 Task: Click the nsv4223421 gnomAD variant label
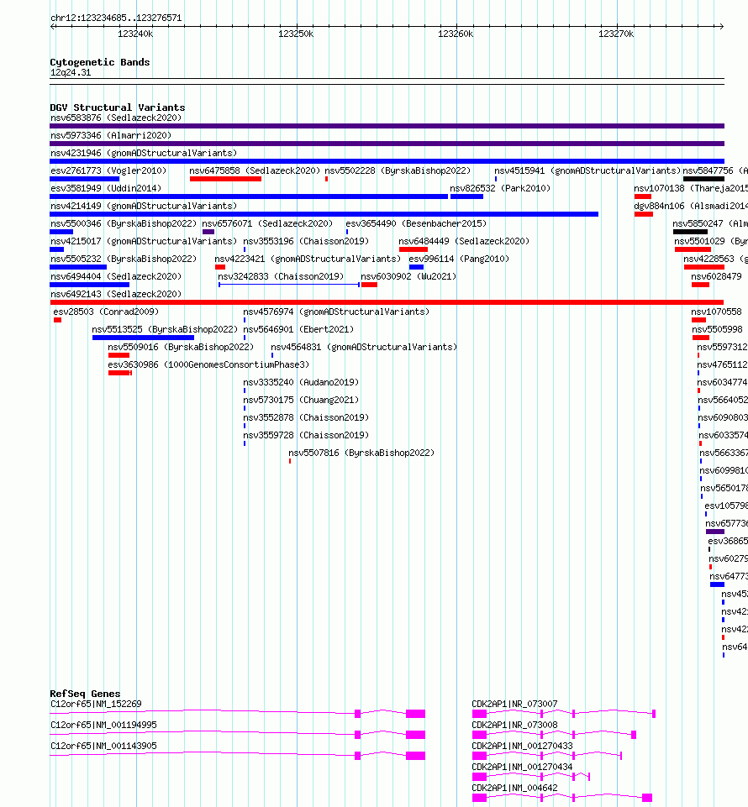point(308,259)
